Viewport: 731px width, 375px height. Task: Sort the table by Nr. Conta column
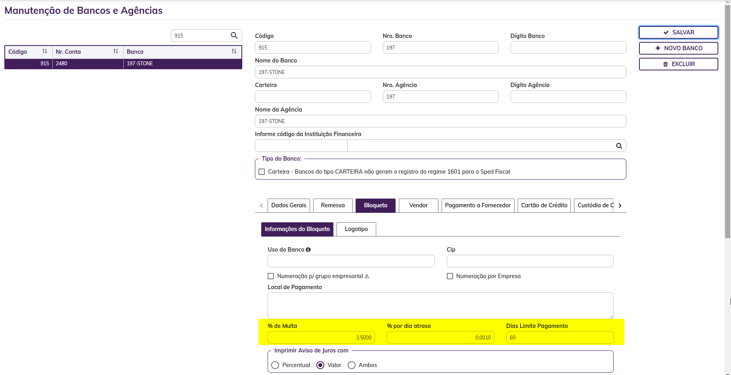[x=116, y=51]
